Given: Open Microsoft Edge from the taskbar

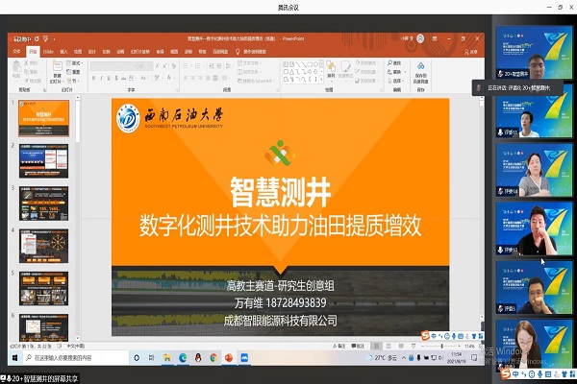Looking at the screenshot, I should [183, 357].
